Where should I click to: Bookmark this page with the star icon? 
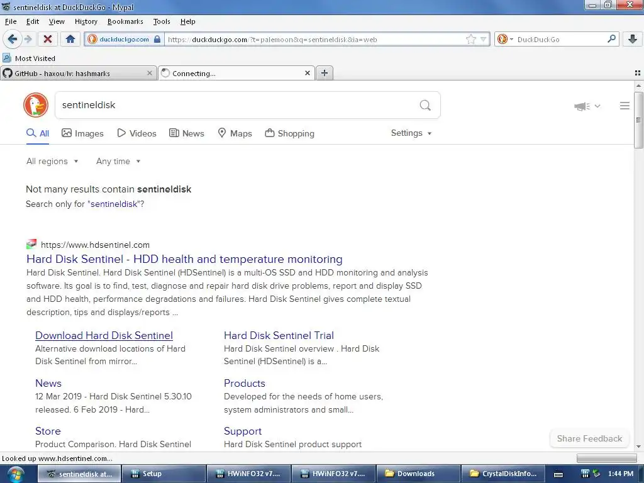470,40
